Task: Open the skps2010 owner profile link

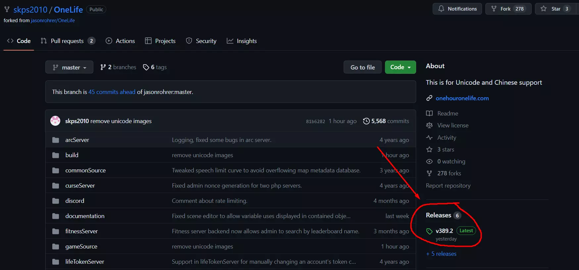Action: tap(30, 10)
